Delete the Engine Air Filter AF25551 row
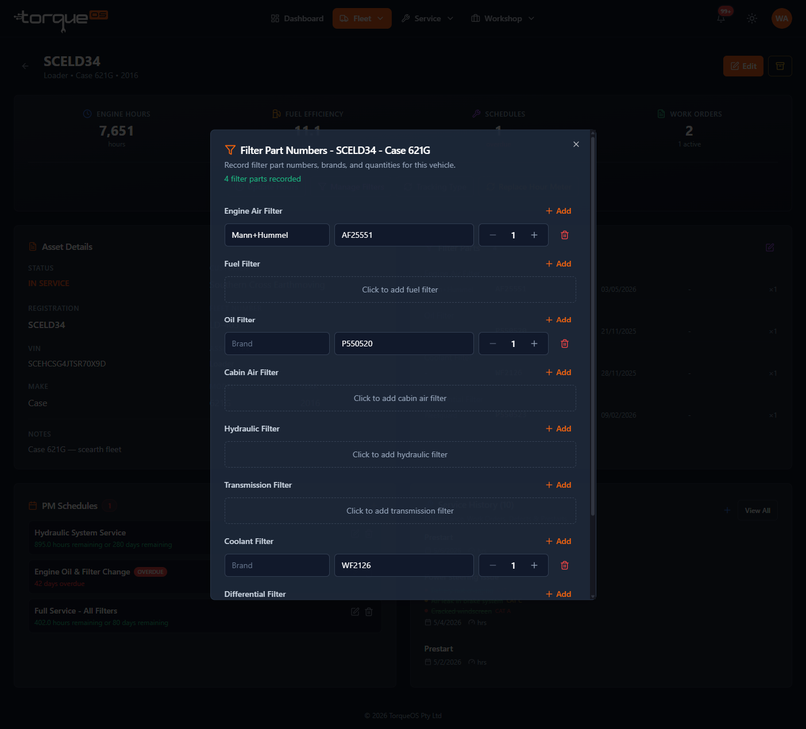The image size is (806, 729). [565, 235]
